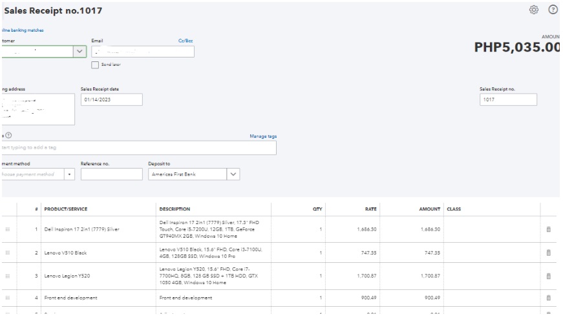Open the settings gear icon
This screenshot has height=321, width=563.
533,10
